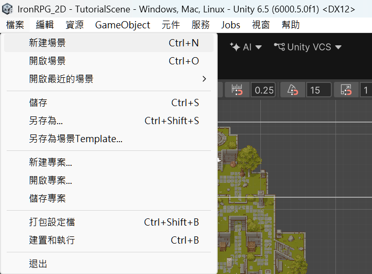Choose 新建場景 from the file menu

pyautogui.click(x=109, y=43)
